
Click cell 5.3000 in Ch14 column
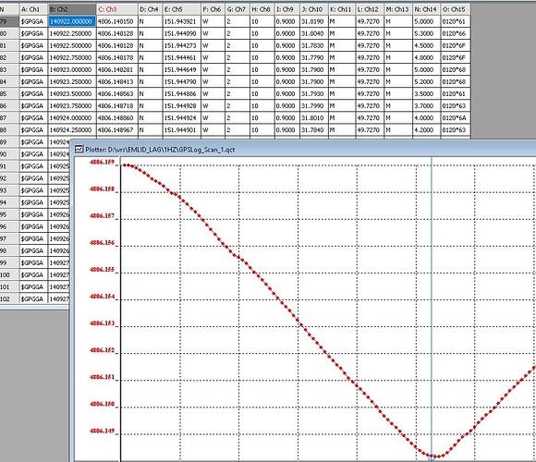427,33
